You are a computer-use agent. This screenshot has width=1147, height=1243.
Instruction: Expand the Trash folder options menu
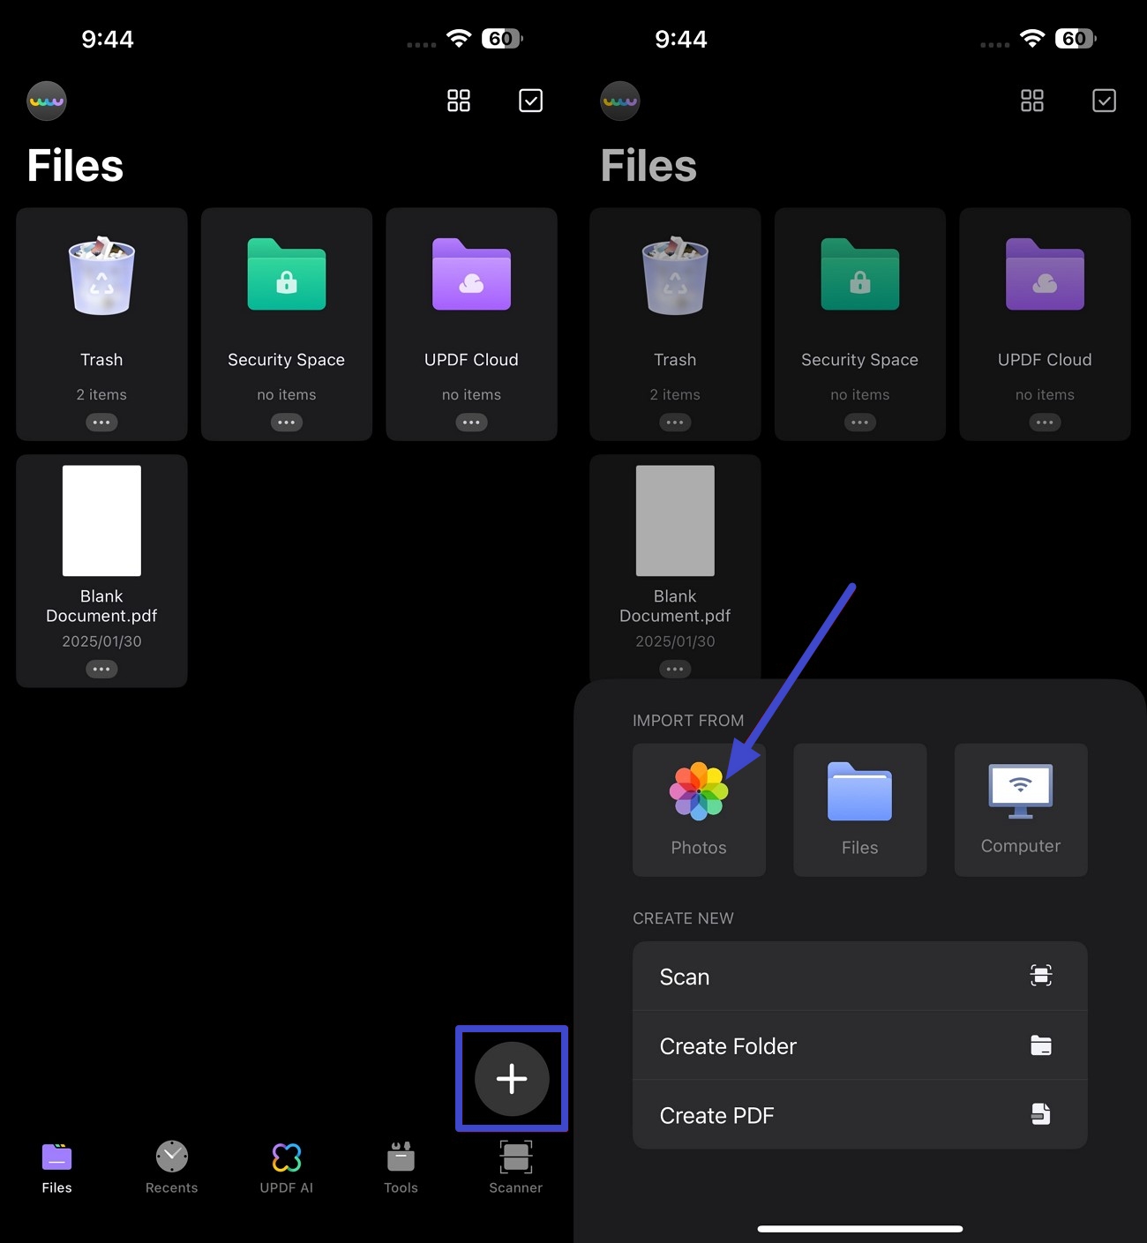(x=101, y=423)
